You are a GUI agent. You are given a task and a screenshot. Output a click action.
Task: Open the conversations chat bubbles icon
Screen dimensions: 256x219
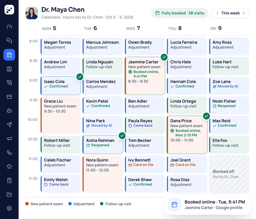pos(9,40)
